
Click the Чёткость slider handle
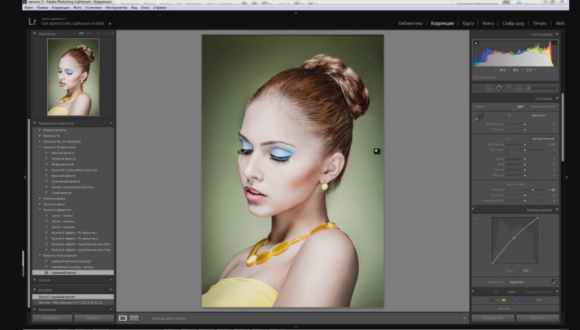coord(533,190)
